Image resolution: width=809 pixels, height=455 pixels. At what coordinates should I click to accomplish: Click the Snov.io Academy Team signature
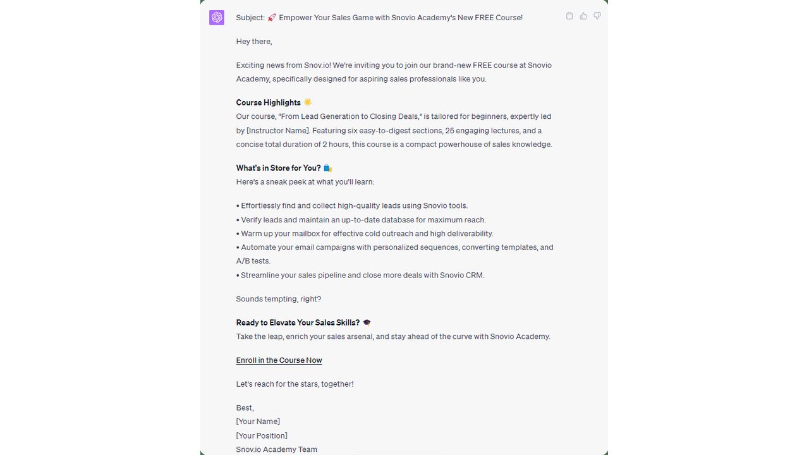(277, 449)
